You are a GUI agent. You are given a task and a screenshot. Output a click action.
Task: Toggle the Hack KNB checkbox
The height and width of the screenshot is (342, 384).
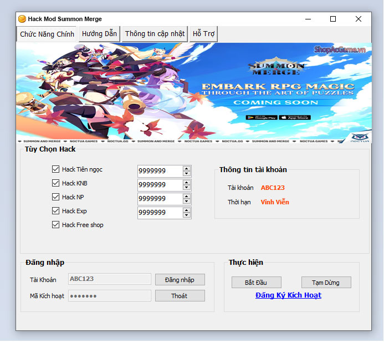tap(55, 183)
